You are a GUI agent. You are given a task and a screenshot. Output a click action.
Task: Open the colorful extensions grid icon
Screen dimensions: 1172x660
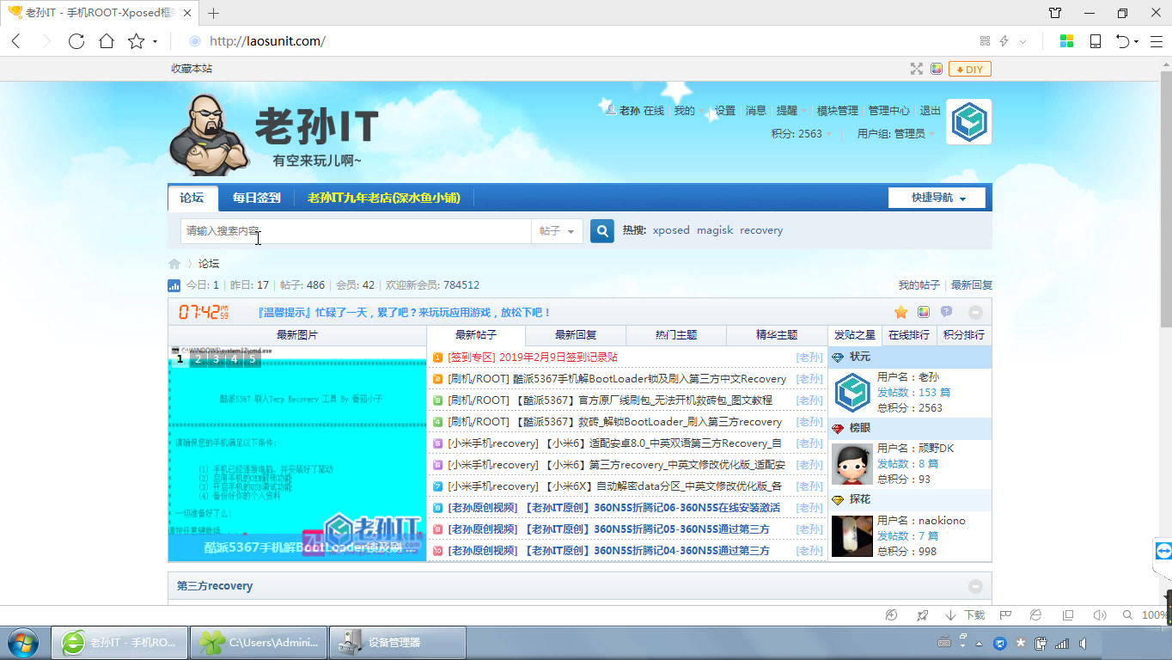click(x=1066, y=41)
